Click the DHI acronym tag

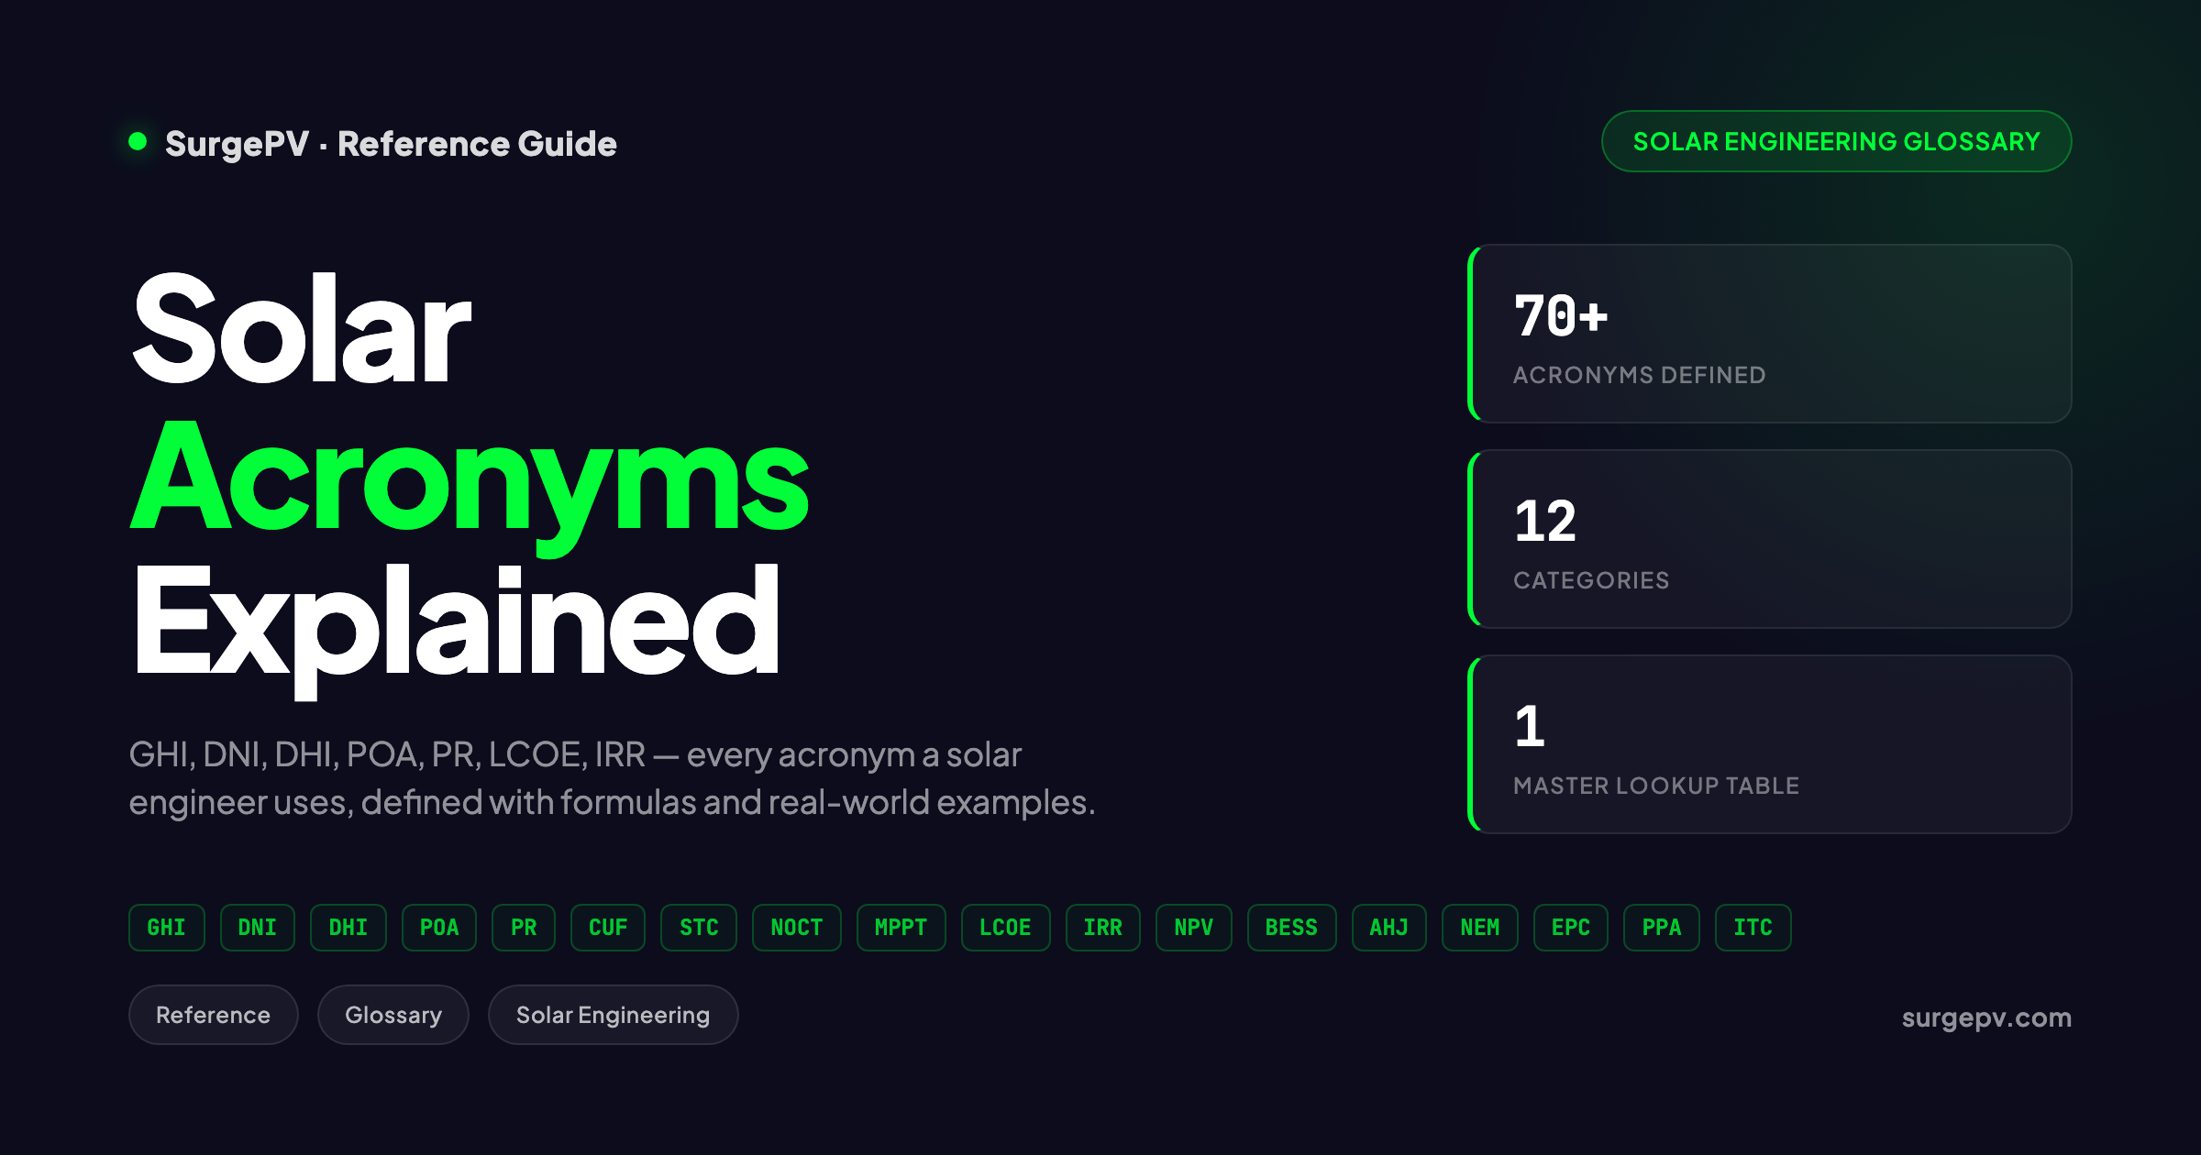click(348, 928)
